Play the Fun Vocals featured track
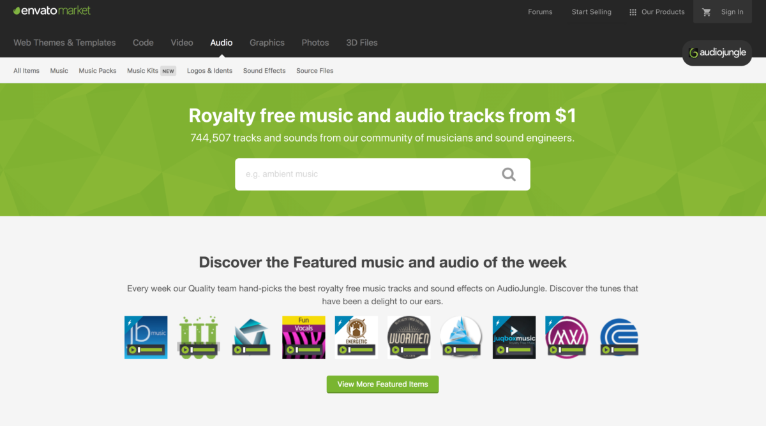Image resolution: width=766 pixels, height=426 pixels. (290, 350)
